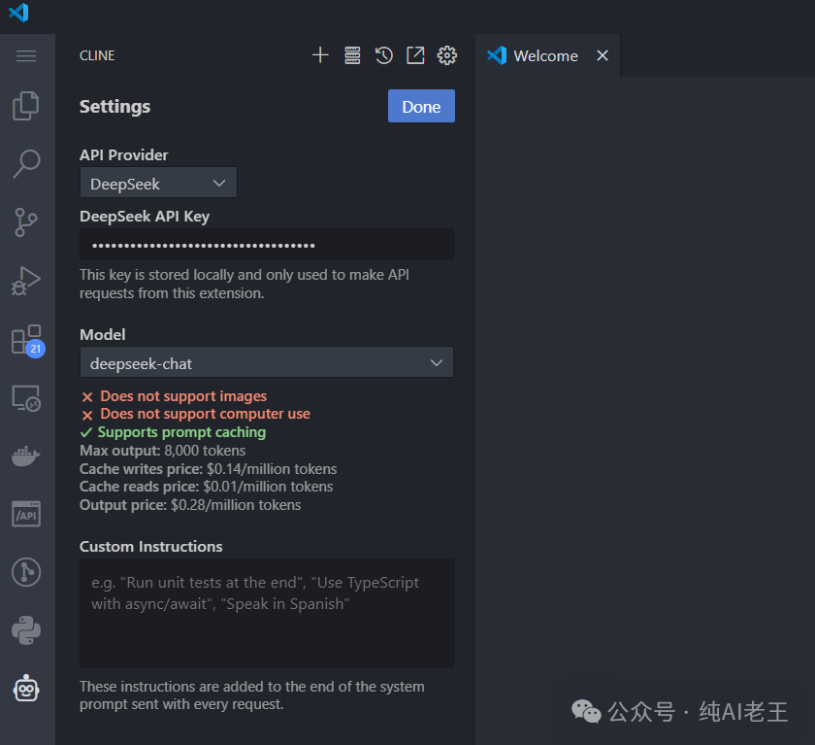
Task: Open the Search view
Action: [26, 164]
